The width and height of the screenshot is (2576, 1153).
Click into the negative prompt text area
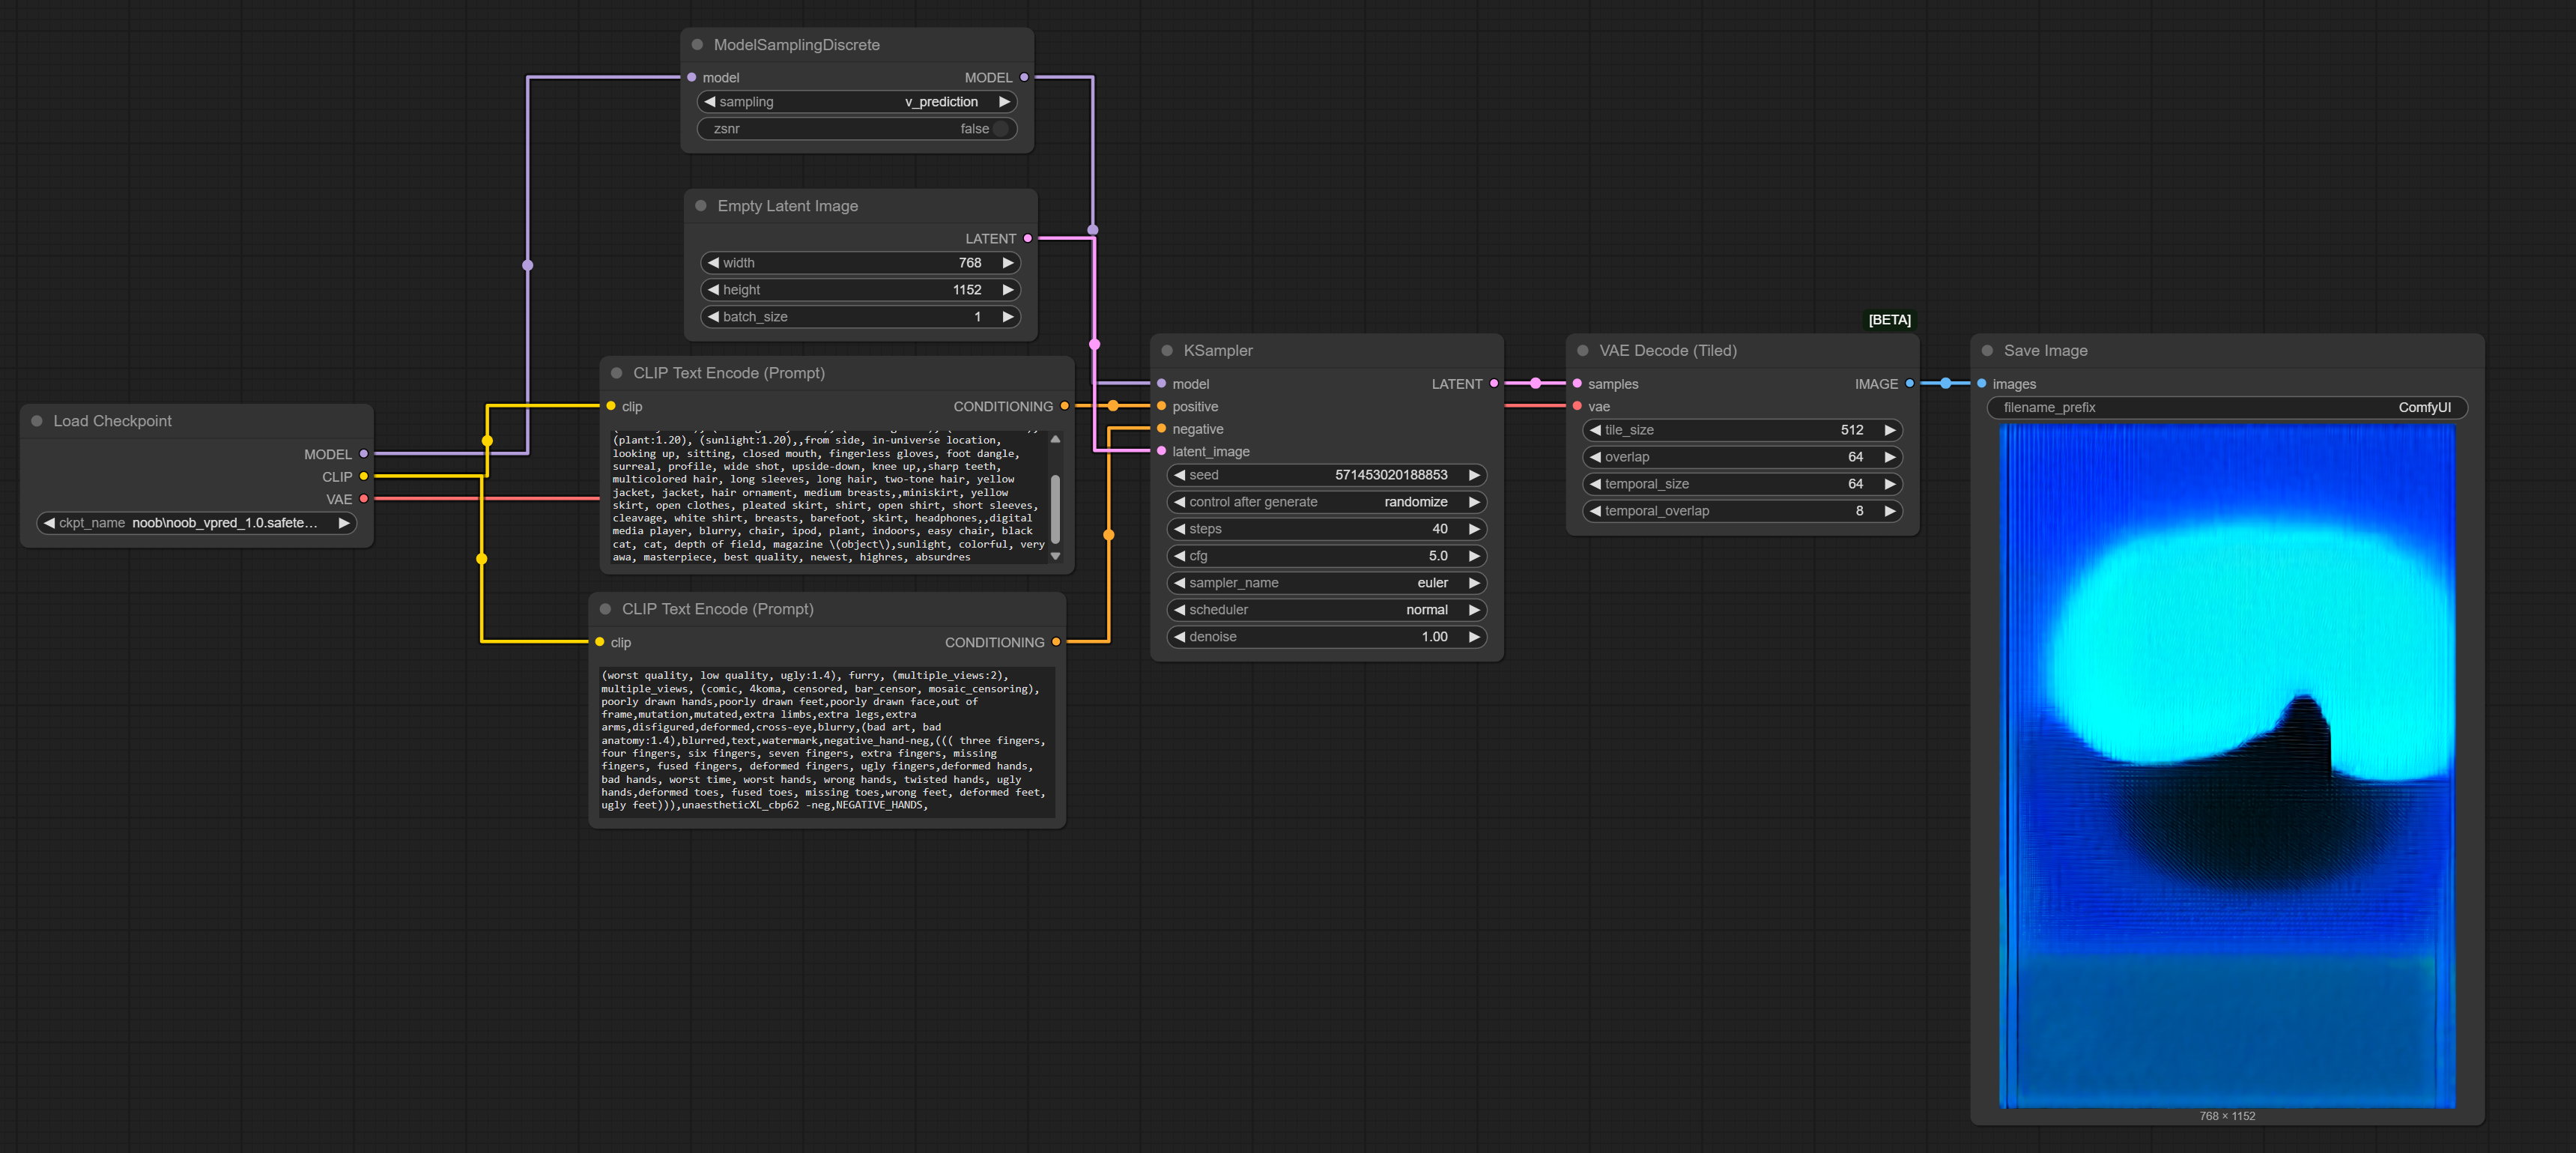[x=827, y=741]
